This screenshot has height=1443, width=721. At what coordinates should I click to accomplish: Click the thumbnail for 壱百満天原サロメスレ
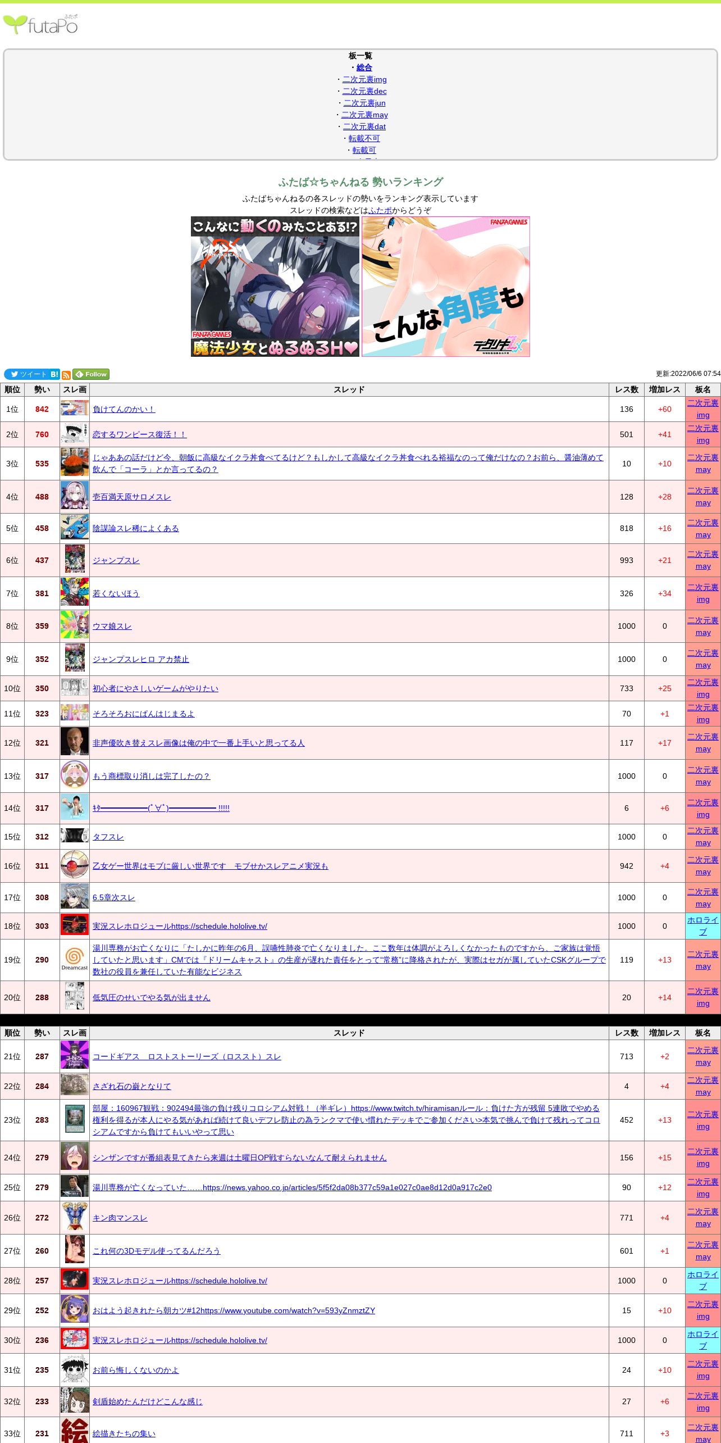pos(75,496)
